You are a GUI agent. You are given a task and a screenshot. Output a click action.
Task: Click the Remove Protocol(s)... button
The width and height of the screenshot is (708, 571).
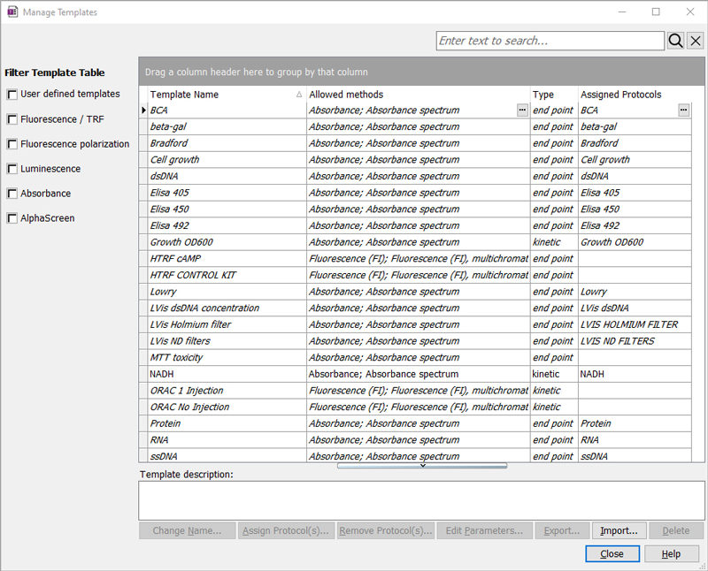(386, 531)
